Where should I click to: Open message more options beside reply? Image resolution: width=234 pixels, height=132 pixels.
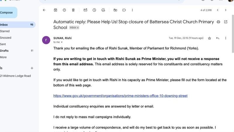226,38
